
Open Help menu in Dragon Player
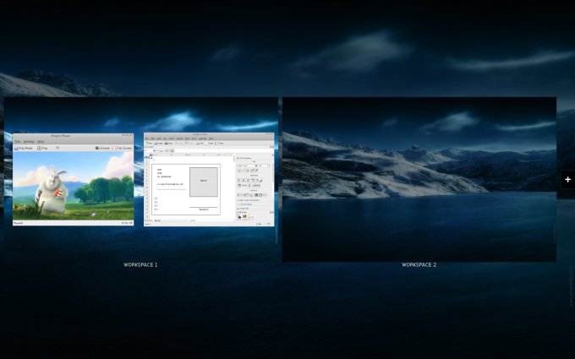[41, 142]
